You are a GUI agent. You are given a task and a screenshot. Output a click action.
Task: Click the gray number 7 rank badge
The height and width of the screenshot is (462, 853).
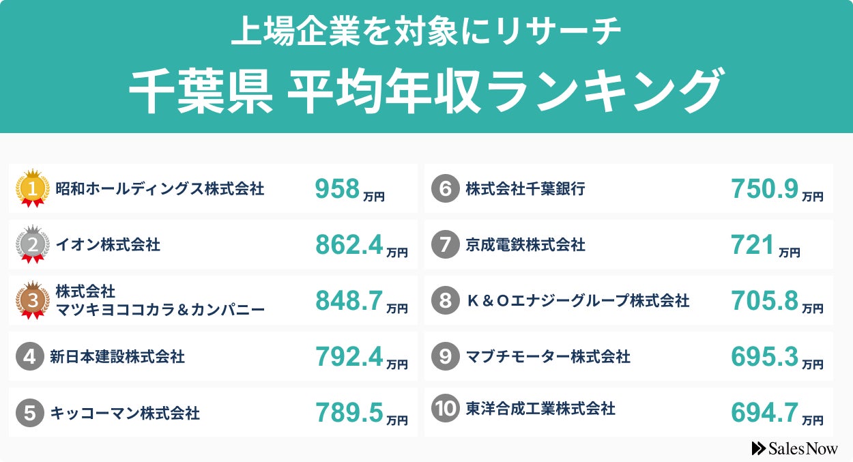pos(445,245)
